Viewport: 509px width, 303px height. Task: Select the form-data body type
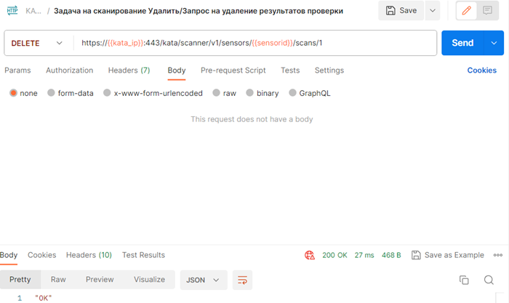coord(70,93)
